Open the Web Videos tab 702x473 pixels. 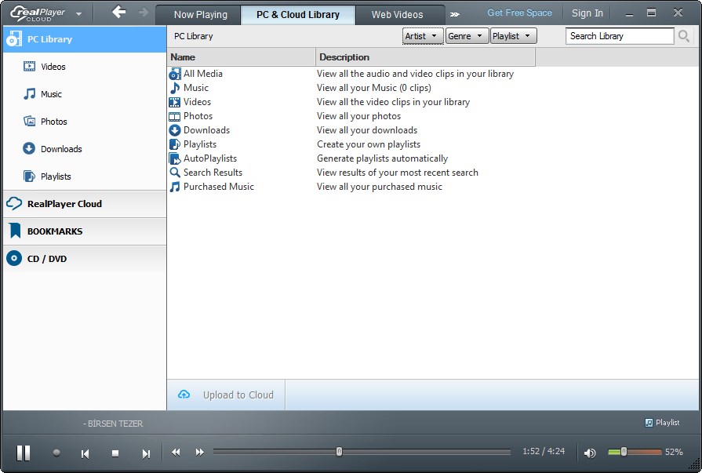[x=397, y=15]
